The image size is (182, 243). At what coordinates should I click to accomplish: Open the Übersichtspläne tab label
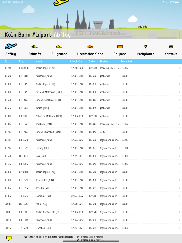tap(90, 54)
